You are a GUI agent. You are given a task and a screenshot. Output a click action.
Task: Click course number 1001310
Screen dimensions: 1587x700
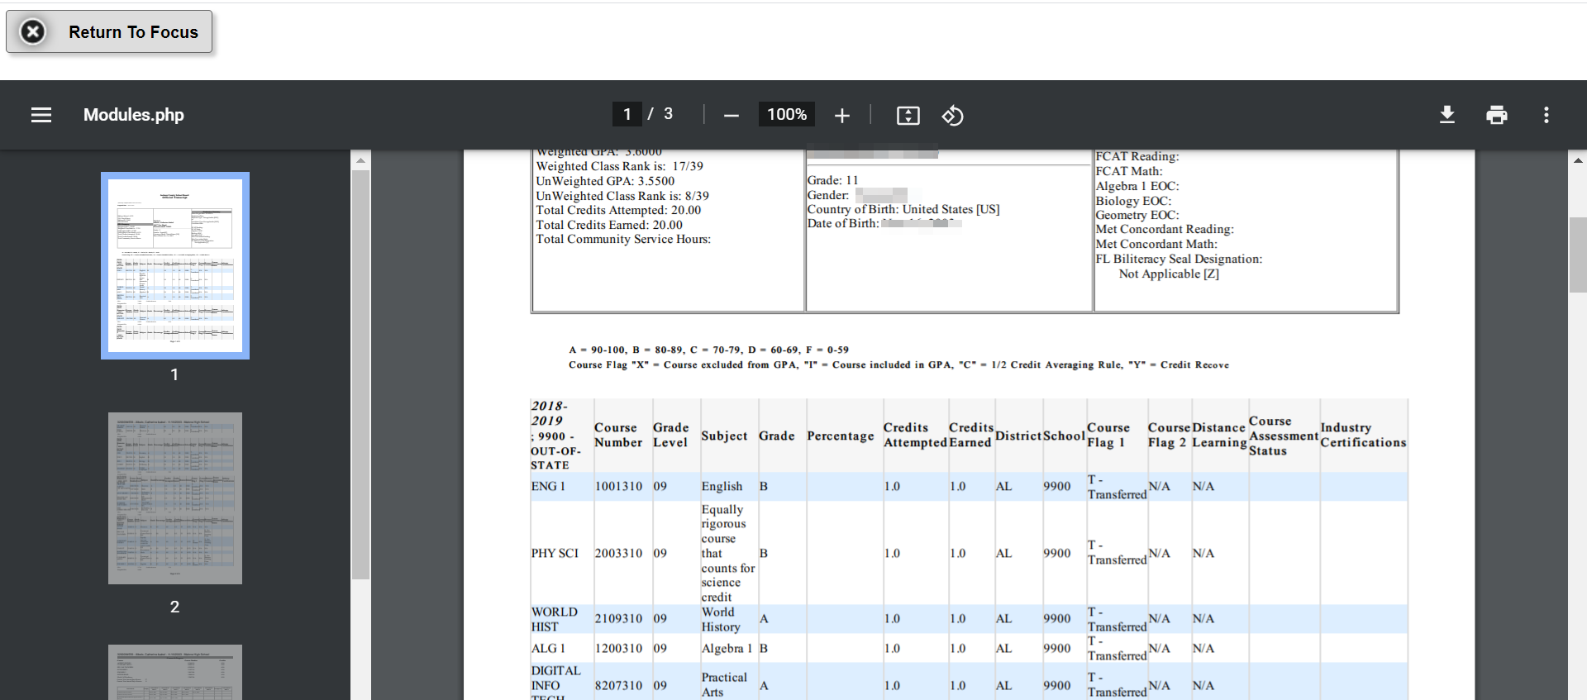[618, 486]
